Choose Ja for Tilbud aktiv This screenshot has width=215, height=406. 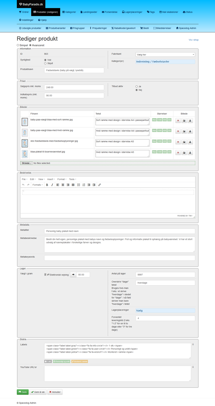pos(137,86)
